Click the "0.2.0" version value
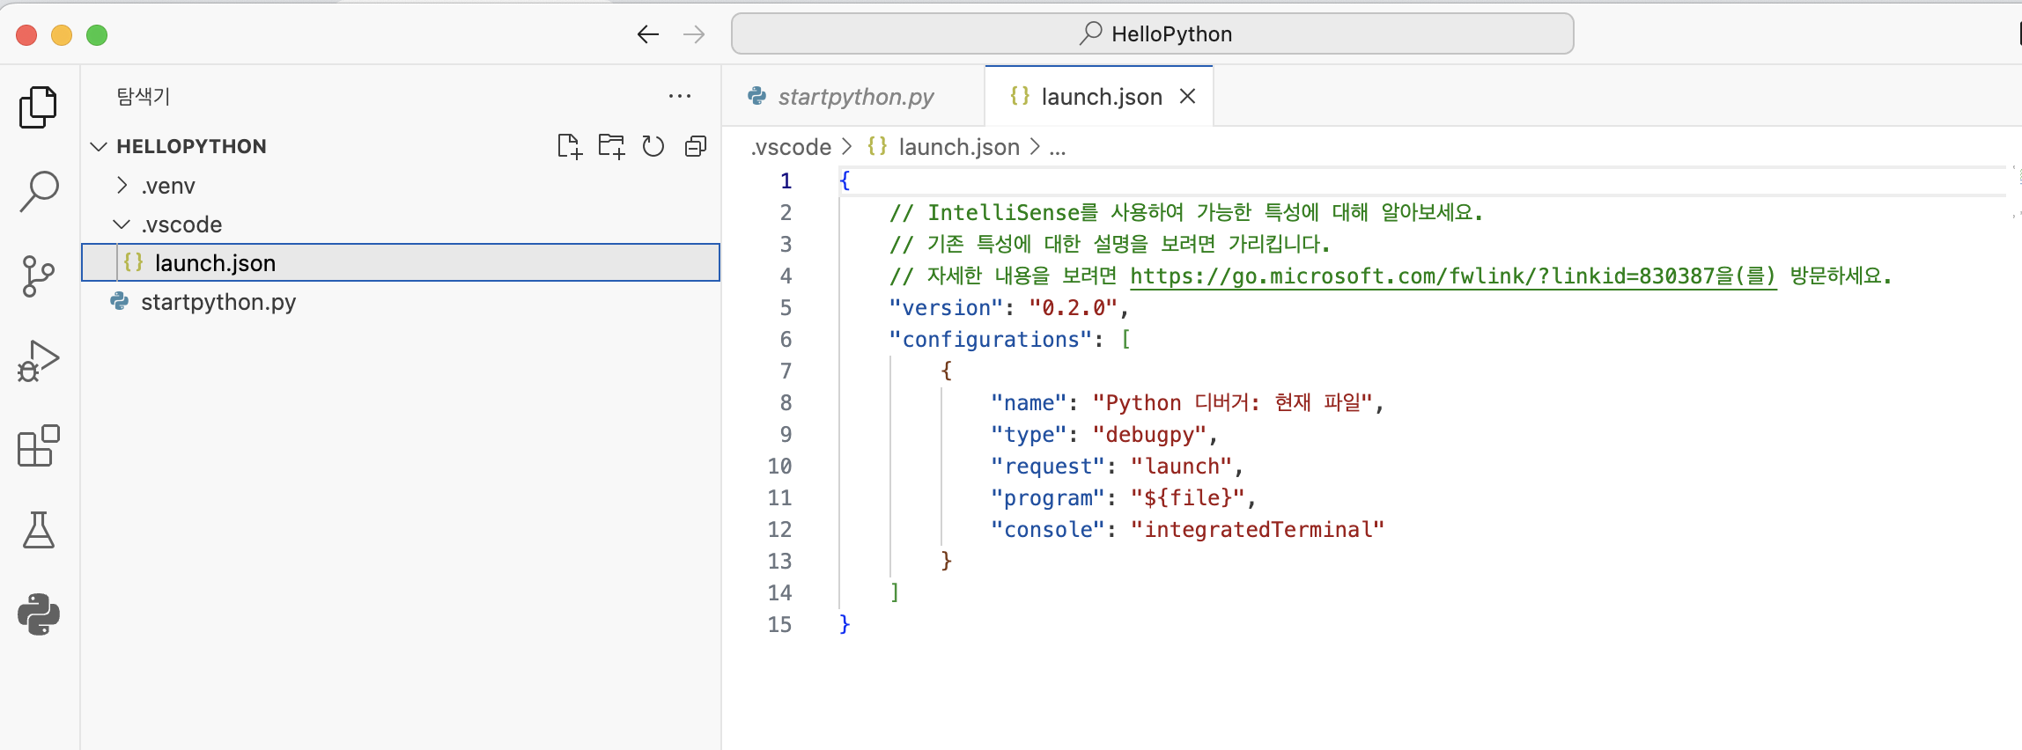Viewport: 2022px width, 750px height. point(1073,308)
